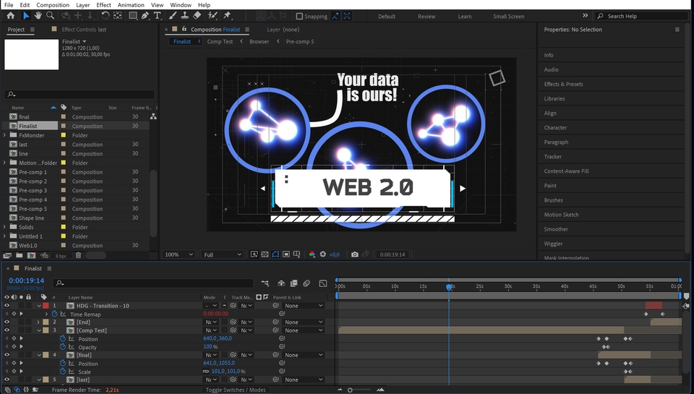Screen dimensions: 694x394
Task: Open the Wiggler panel
Action: tap(553, 244)
